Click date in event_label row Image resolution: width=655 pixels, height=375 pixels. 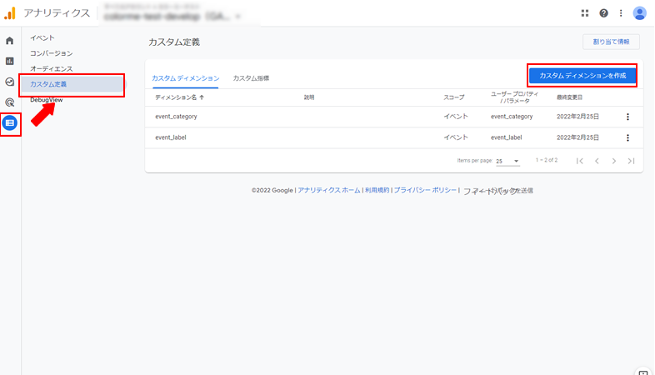(x=577, y=137)
